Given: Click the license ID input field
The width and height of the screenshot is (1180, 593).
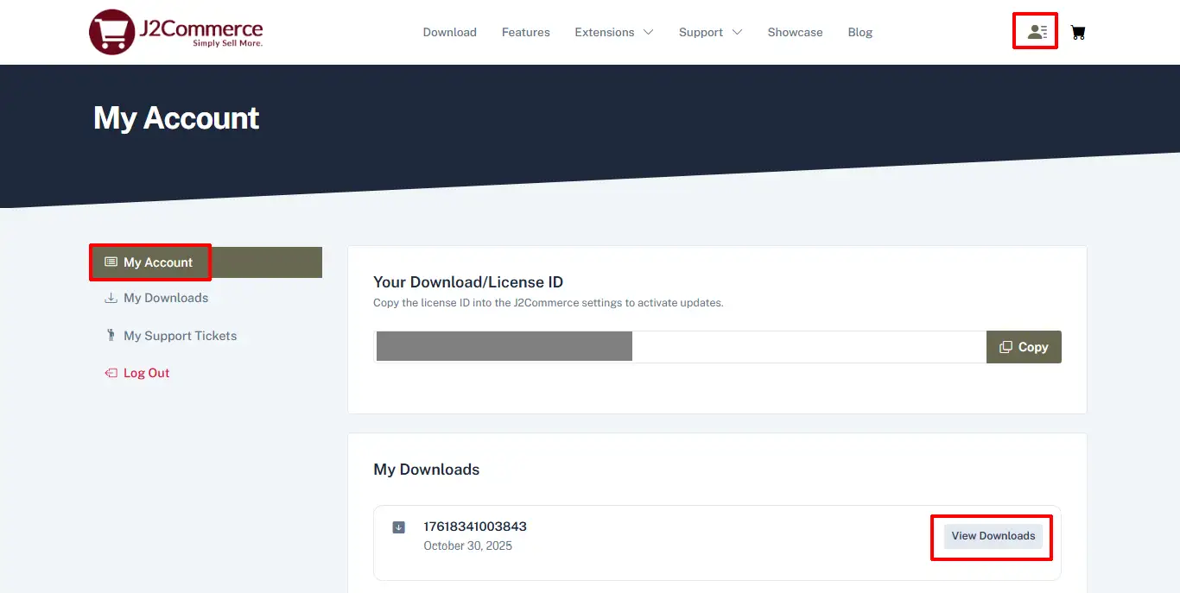Looking at the screenshot, I should click(680, 347).
